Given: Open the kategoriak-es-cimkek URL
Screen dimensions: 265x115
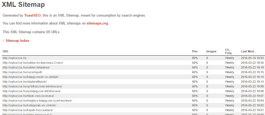Looking at the screenshot, I should coord(29,105).
